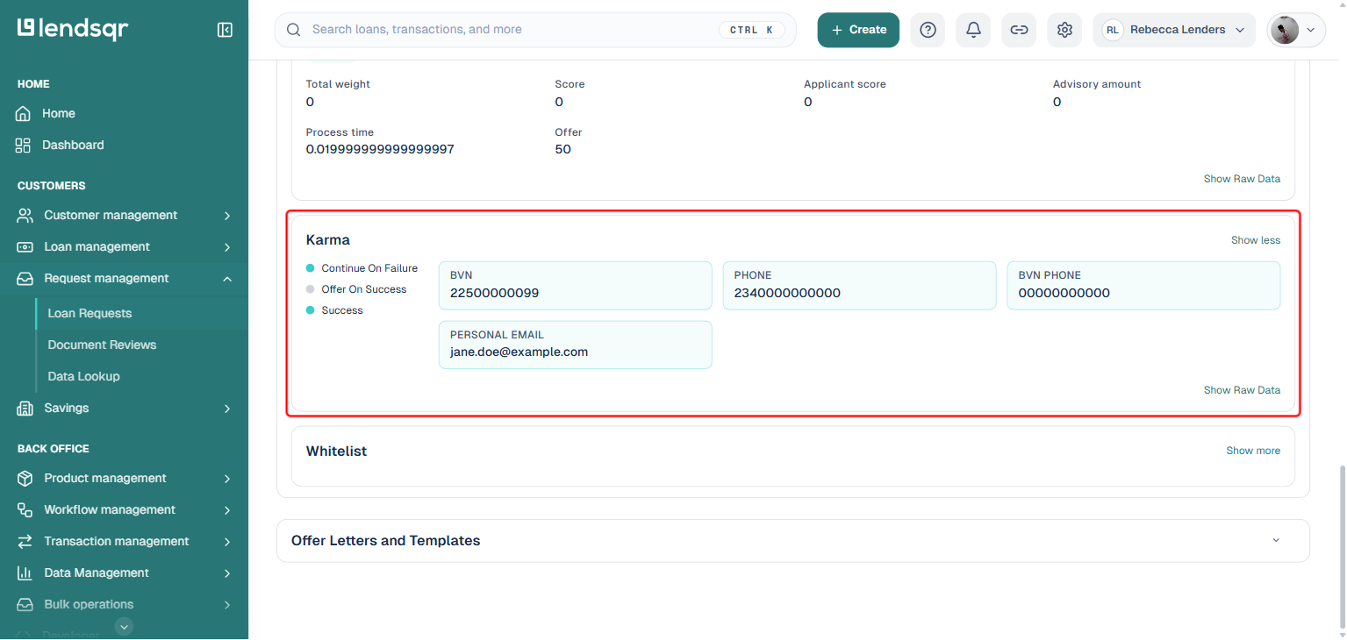This screenshot has height=640, width=1347.
Task: Click Show less in Karma card
Action: tap(1255, 240)
